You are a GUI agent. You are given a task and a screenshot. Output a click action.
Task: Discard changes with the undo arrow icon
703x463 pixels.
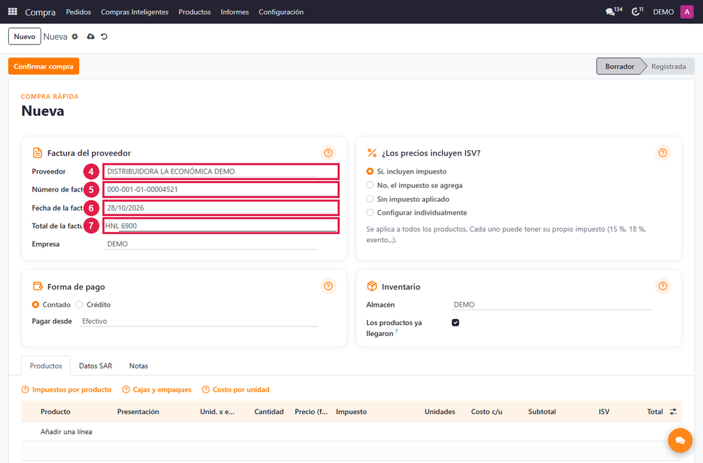(x=104, y=37)
